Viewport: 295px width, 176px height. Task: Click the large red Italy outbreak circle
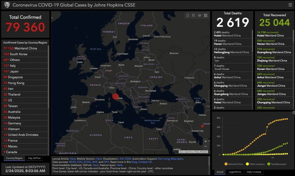click(115, 97)
